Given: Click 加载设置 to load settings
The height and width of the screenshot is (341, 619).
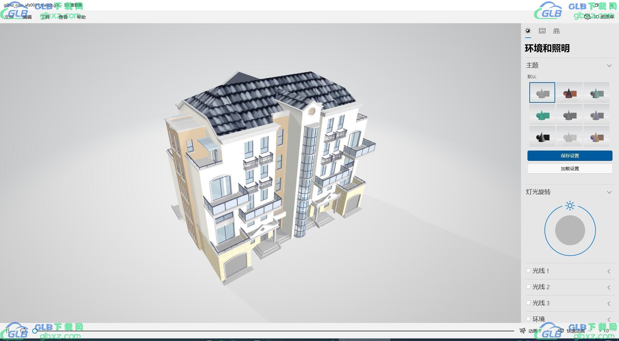Looking at the screenshot, I should [x=570, y=169].
